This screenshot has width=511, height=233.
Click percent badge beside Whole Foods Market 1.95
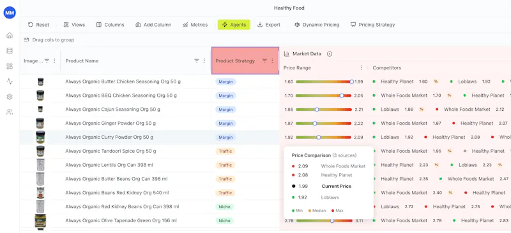pos(450,151)
